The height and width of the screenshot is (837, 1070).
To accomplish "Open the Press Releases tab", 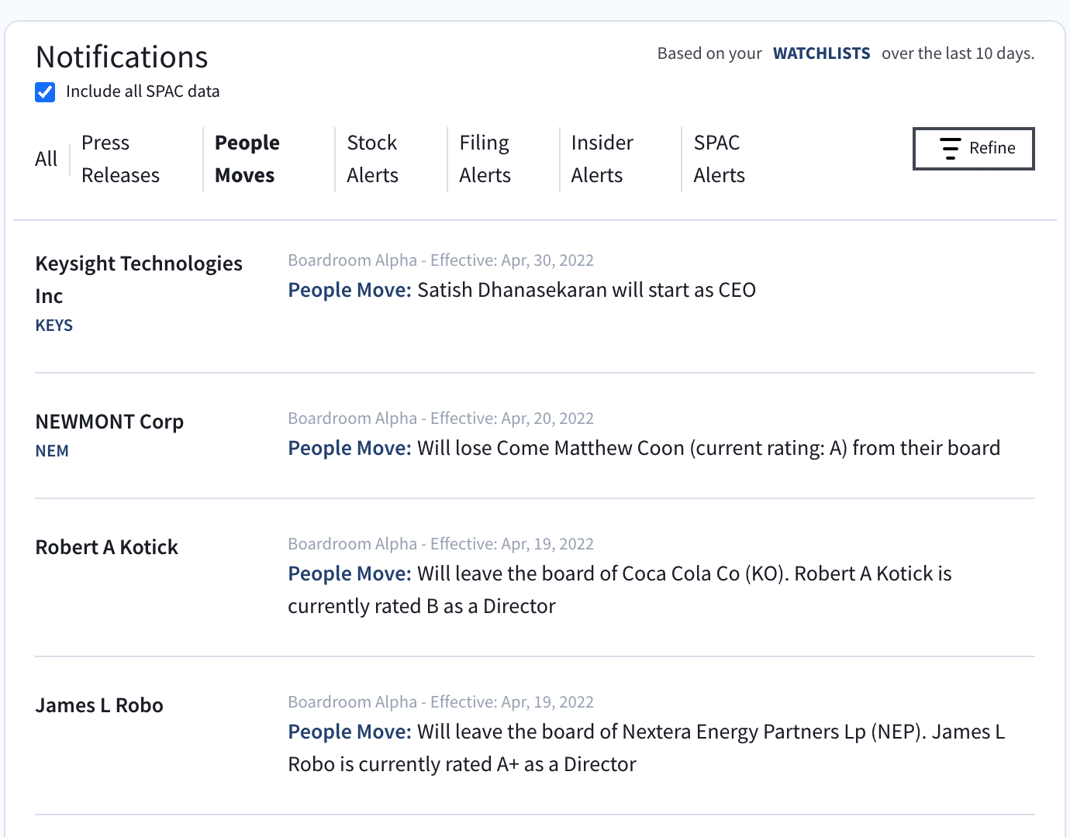I will (x=120, y=159).
